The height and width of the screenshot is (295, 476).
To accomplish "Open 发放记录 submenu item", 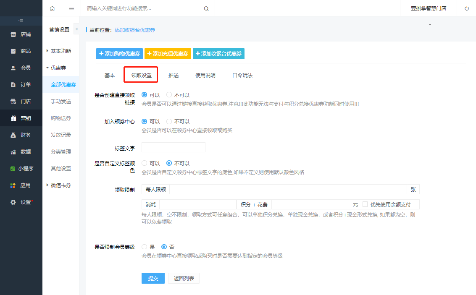I will pos(61,135).
